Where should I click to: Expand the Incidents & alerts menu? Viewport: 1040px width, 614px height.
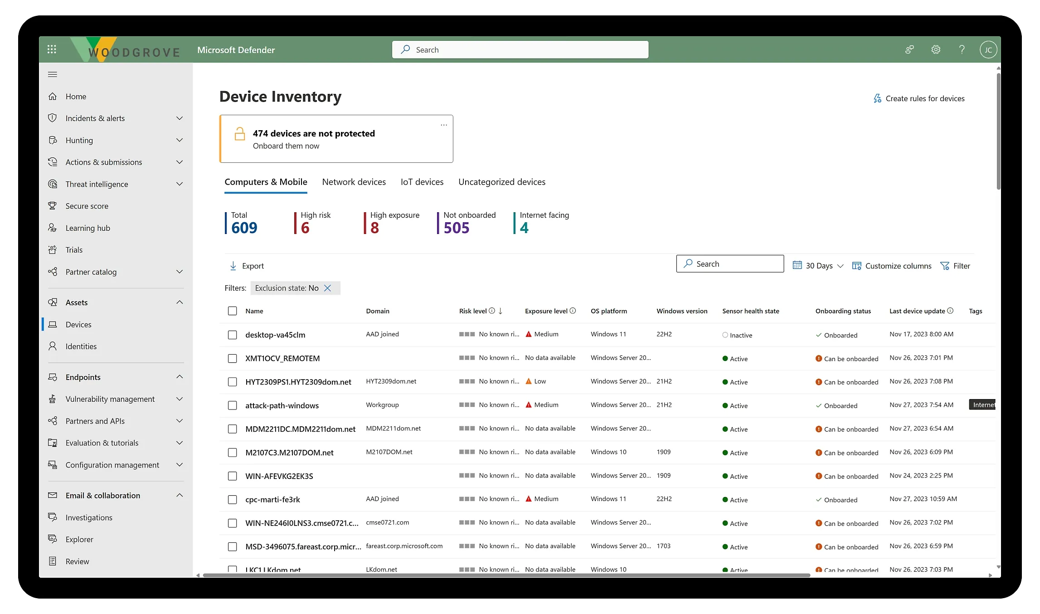(180, 118)
